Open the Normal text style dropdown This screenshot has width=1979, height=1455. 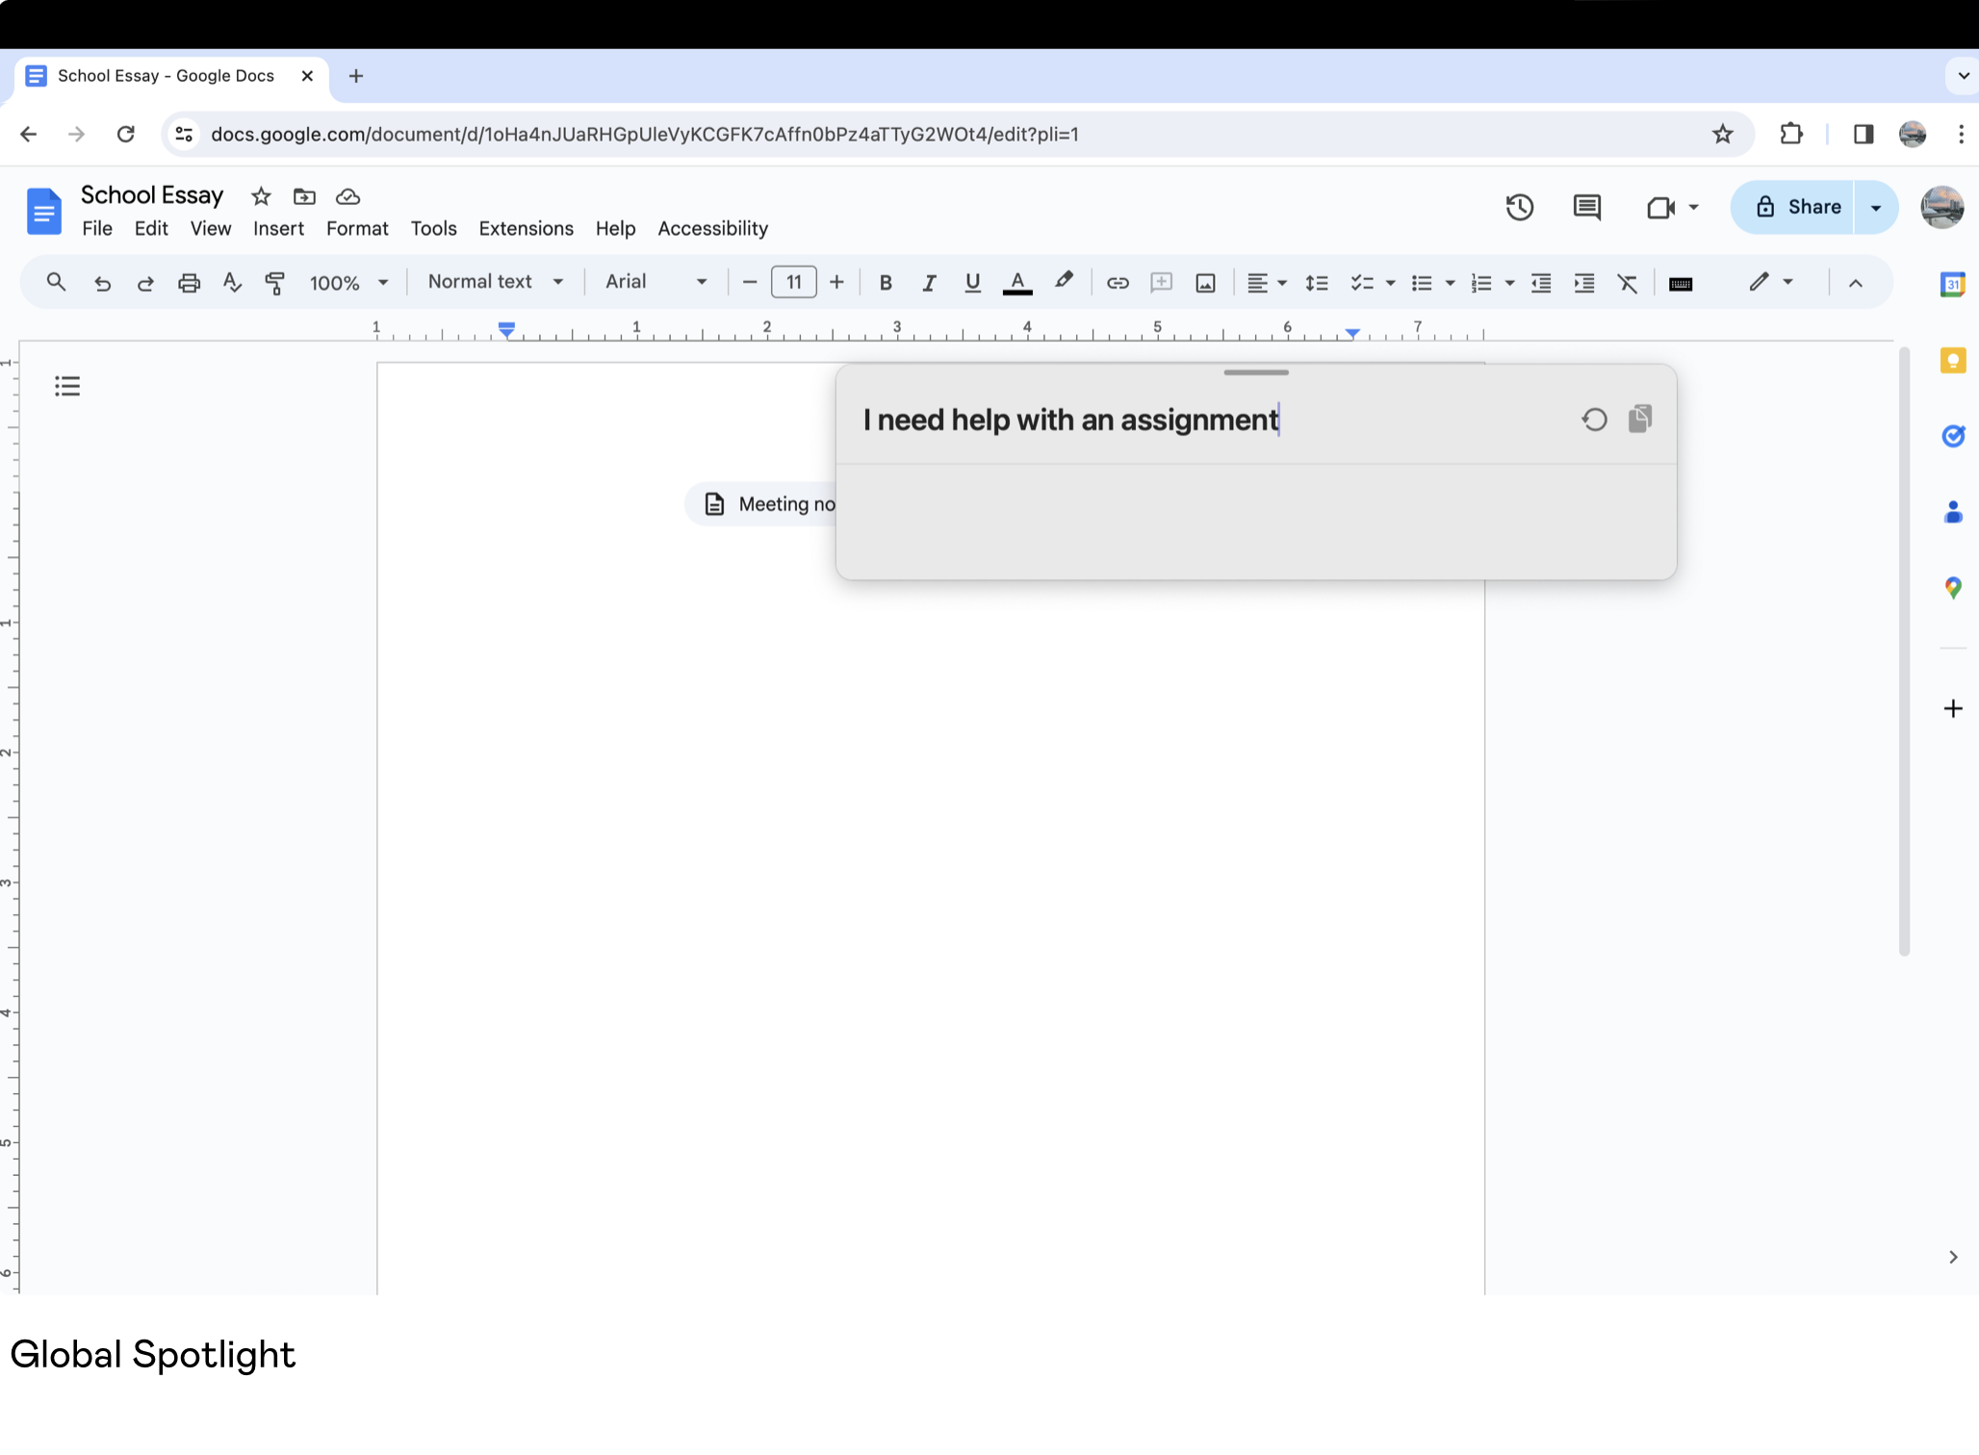tap(495, 282)
